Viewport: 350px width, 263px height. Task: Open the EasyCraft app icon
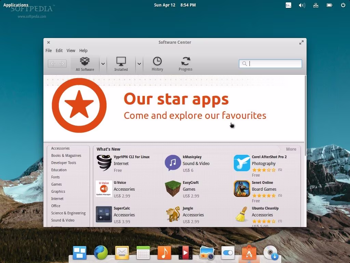point(173,189)
